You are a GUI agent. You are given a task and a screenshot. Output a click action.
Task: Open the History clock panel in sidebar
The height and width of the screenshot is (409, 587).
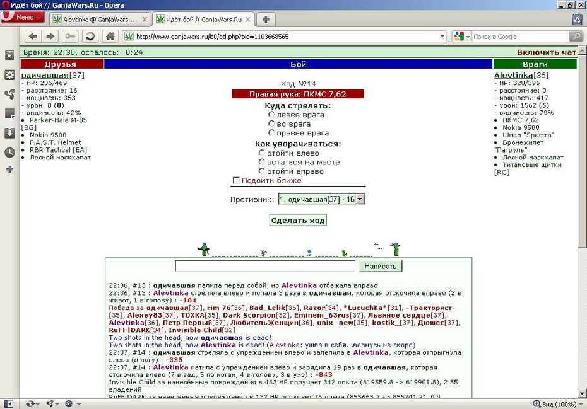point(9,152)
